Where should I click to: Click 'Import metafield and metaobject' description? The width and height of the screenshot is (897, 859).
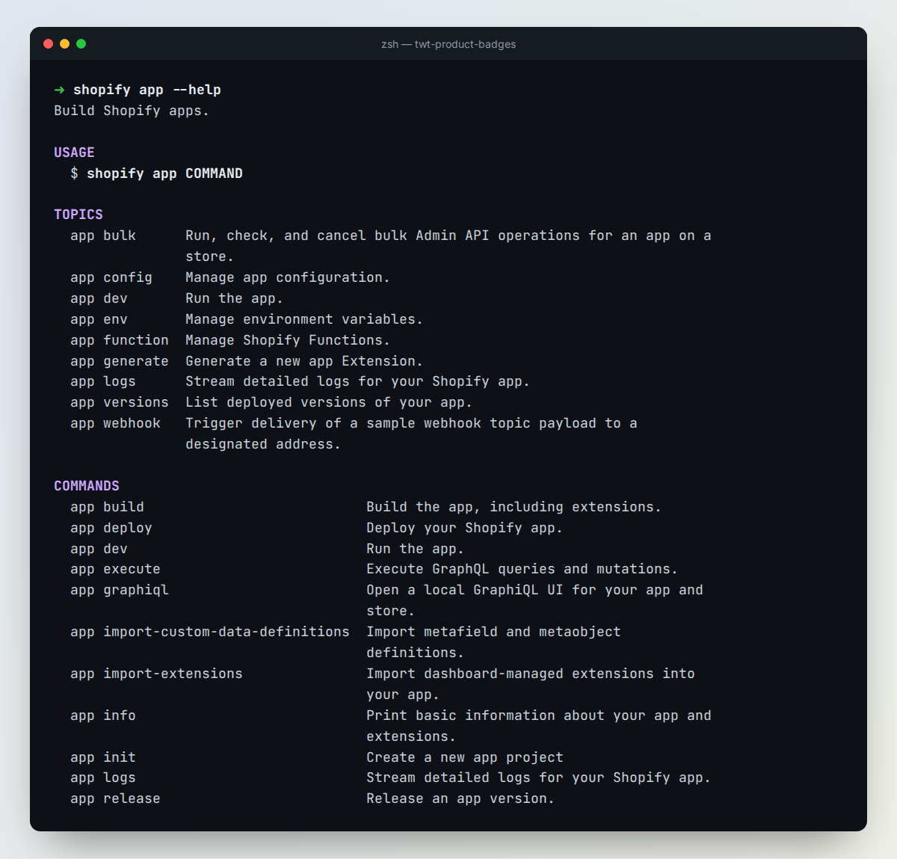493,632
